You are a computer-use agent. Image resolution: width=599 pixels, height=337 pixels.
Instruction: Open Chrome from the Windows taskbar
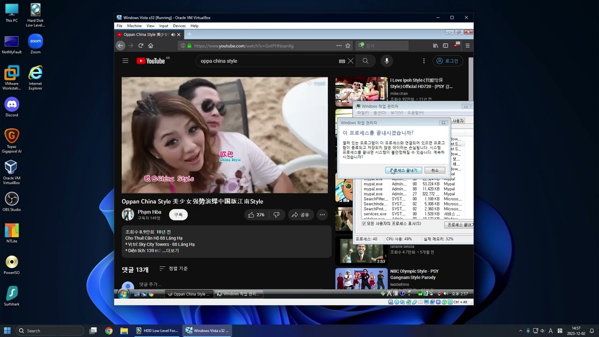tap(109, 330)
